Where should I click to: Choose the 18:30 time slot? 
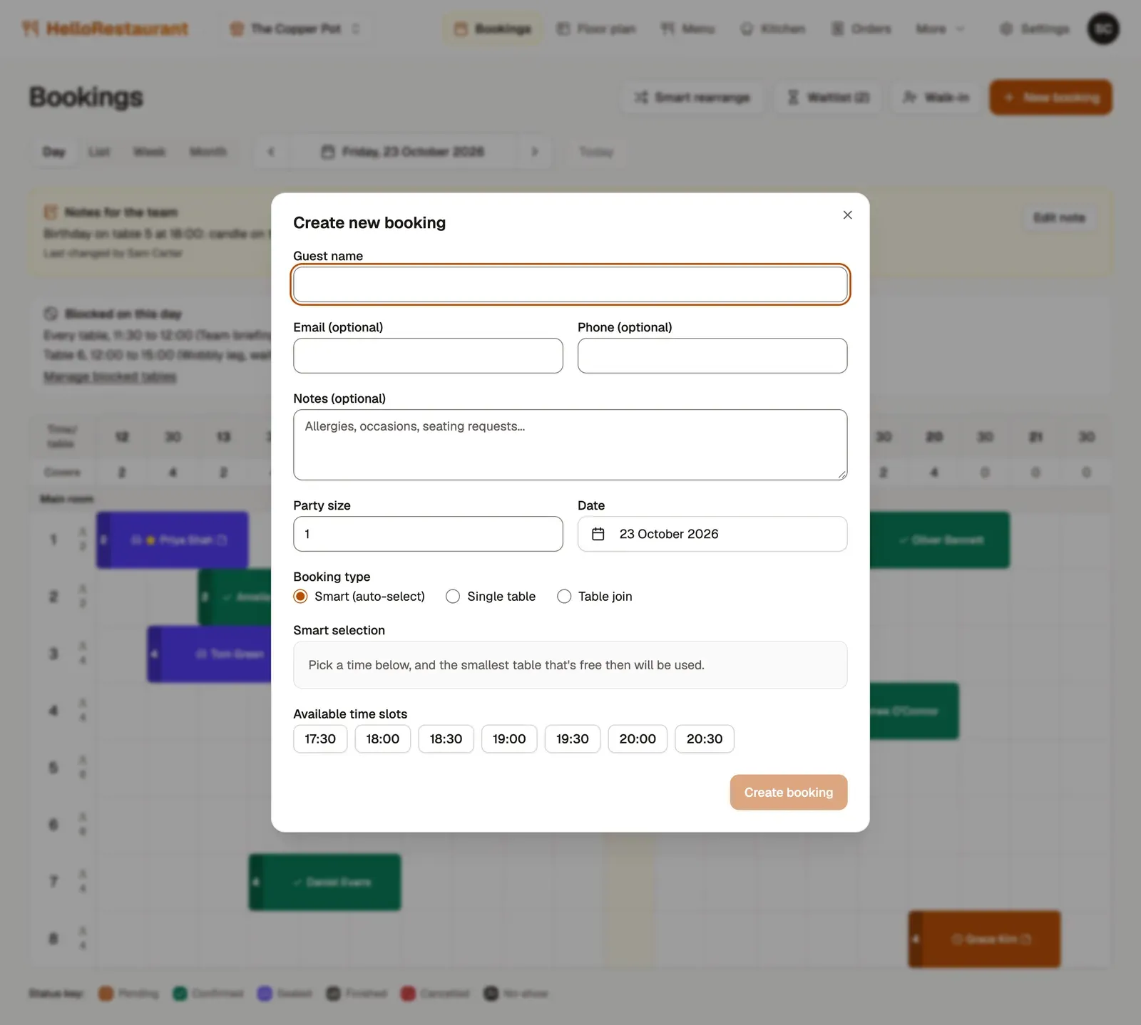coord(446,738)
